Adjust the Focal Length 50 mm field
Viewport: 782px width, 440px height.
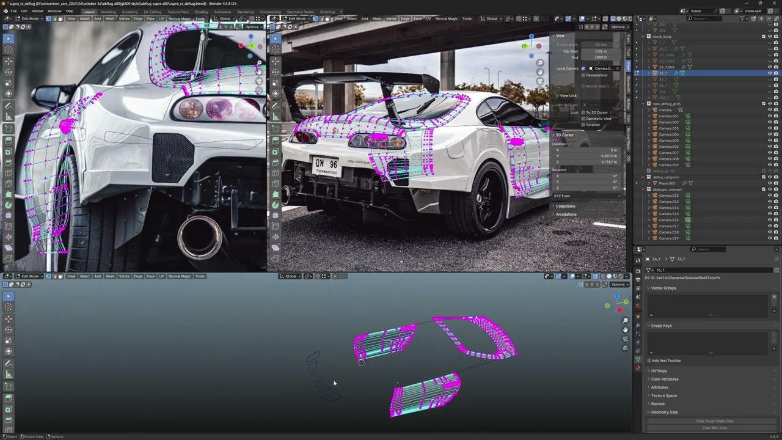[x=601, y=45]
